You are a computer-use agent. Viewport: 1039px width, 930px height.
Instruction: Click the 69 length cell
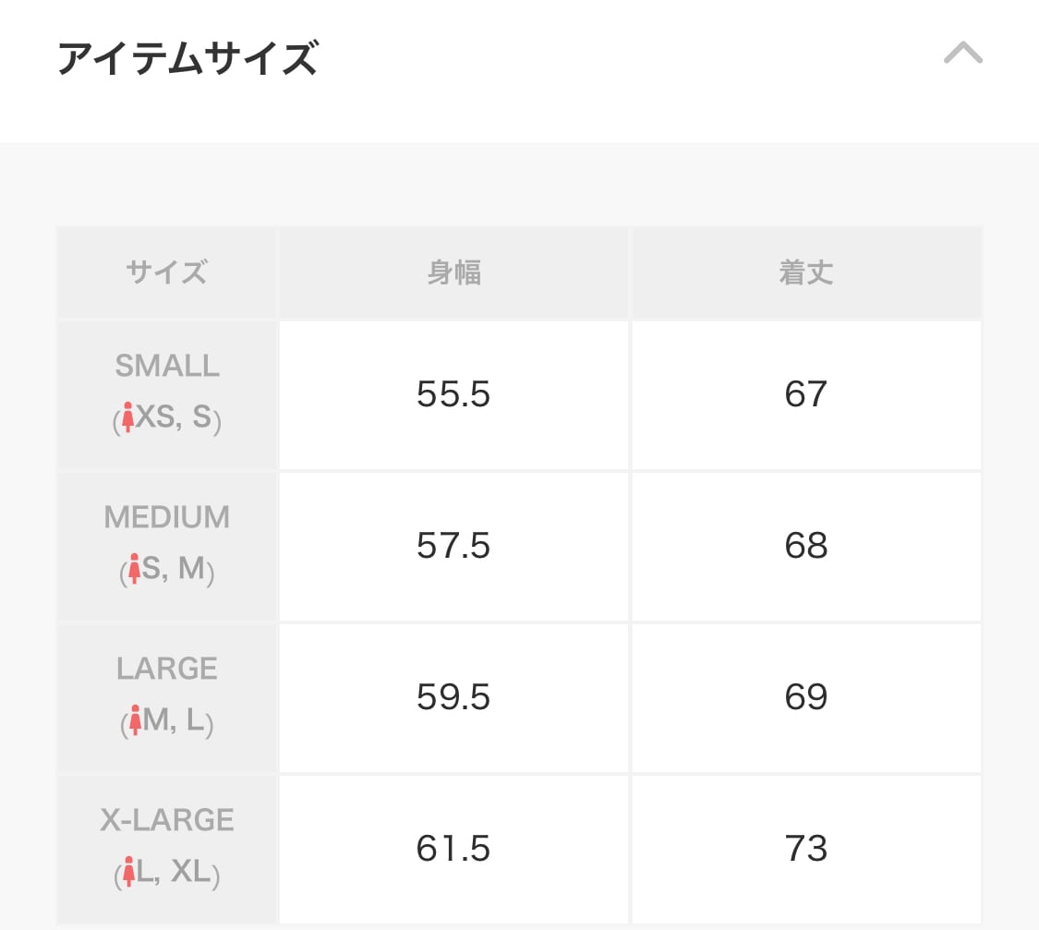tap(806, 697)
